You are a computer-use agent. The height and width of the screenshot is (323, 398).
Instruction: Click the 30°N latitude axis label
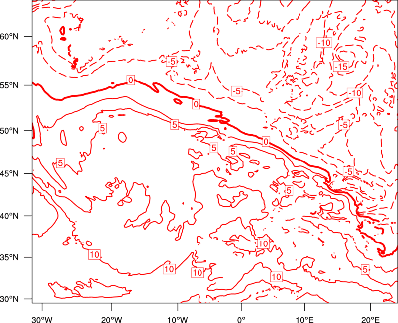pyautogui.click(x=9, y=299)
